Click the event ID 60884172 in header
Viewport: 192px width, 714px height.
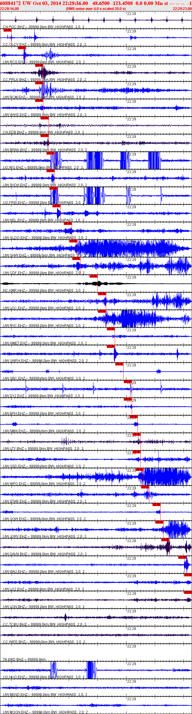(x=11, y=3)
